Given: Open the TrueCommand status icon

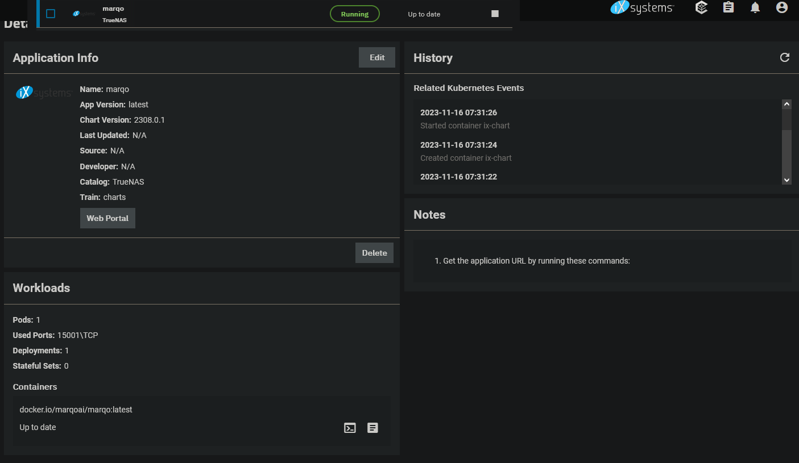Looking at the screenshot, I should click(x=702, y=7).
